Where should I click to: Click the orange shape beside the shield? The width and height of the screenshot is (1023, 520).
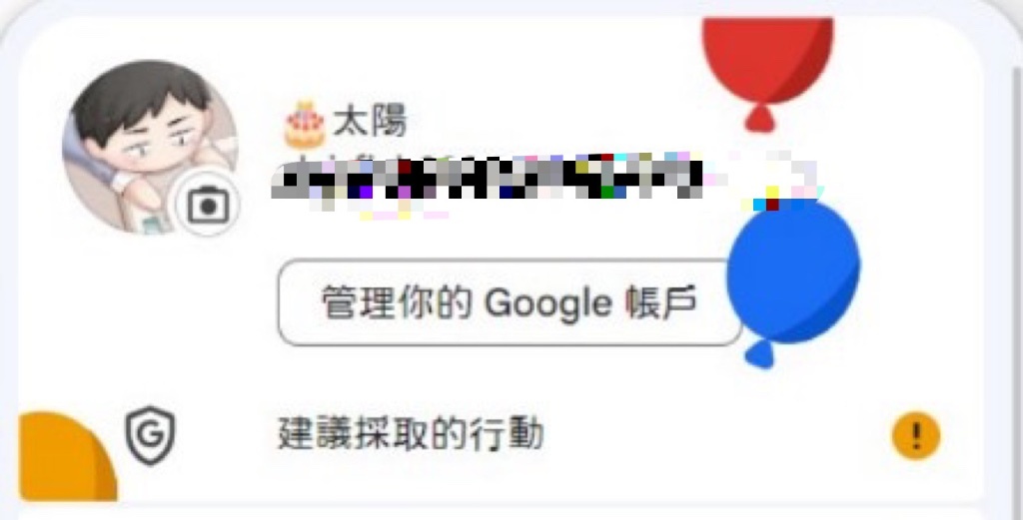click(67, 456)
